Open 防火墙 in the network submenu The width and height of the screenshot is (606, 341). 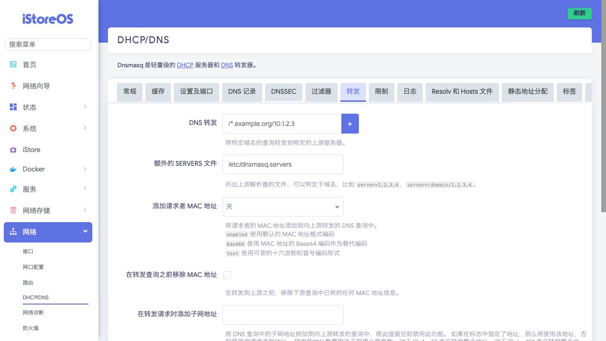coord(31,328)
